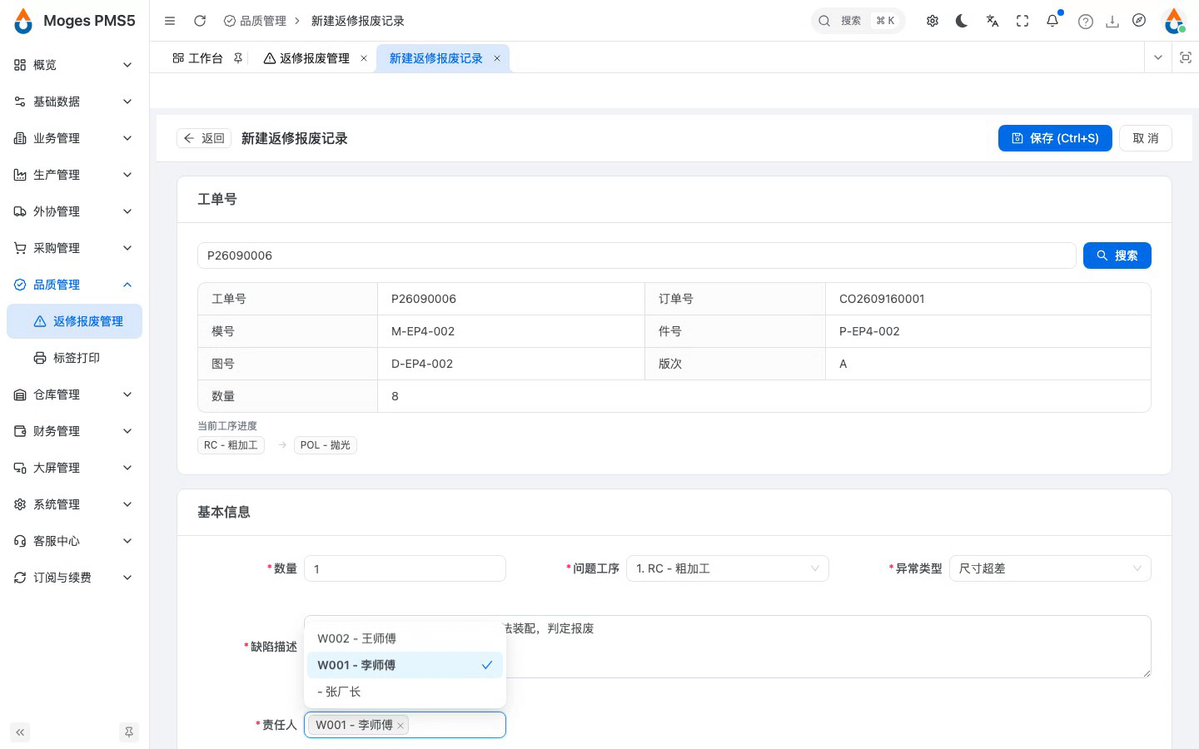This screenshot has width=1199, height=749.
Task: Expand the 基础数据 sidebar menu
Action: pos(74,102)
